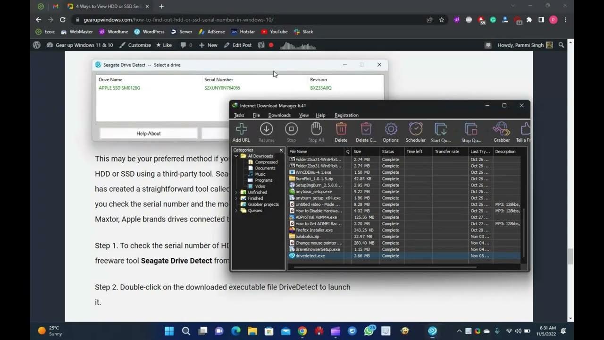Click the Stop All hand icon
The width and height of the screenshot is (604, 340).
point(316,129)
